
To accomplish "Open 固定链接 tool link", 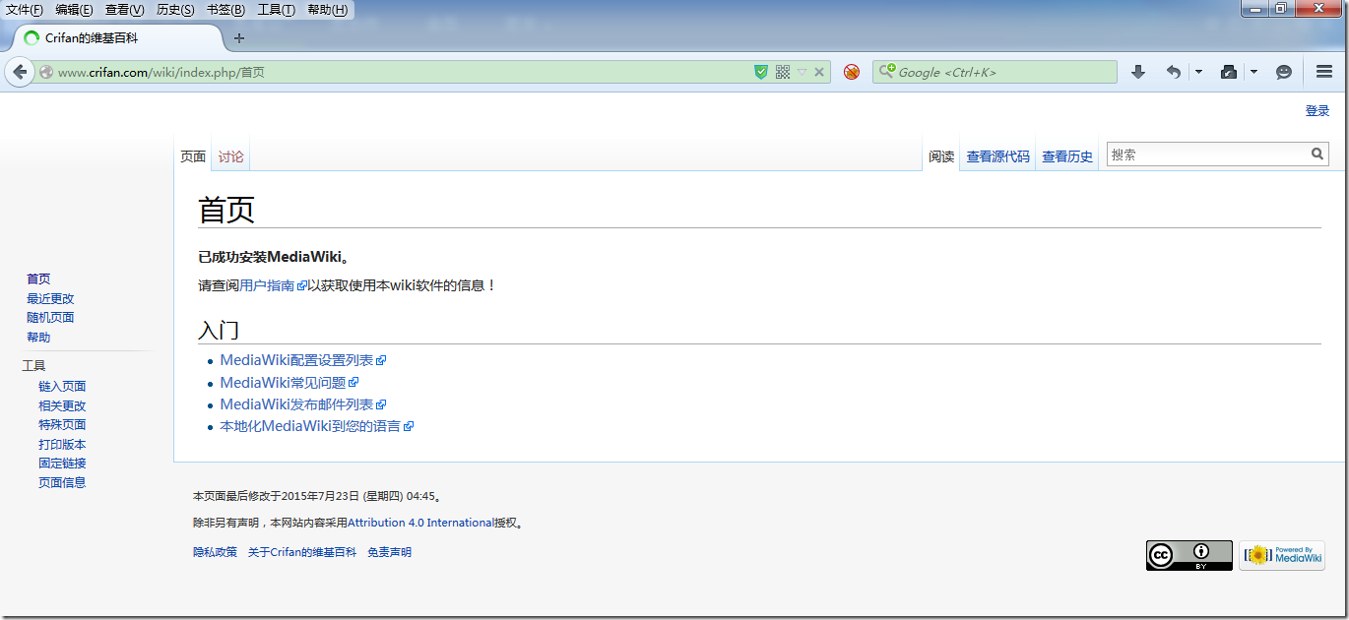I will [62, 464].
